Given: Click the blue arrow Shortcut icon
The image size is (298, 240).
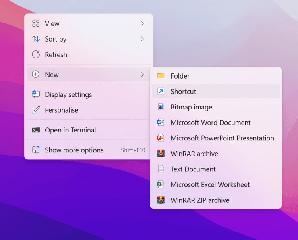Looking at the screenshot, I should point(161,91).
